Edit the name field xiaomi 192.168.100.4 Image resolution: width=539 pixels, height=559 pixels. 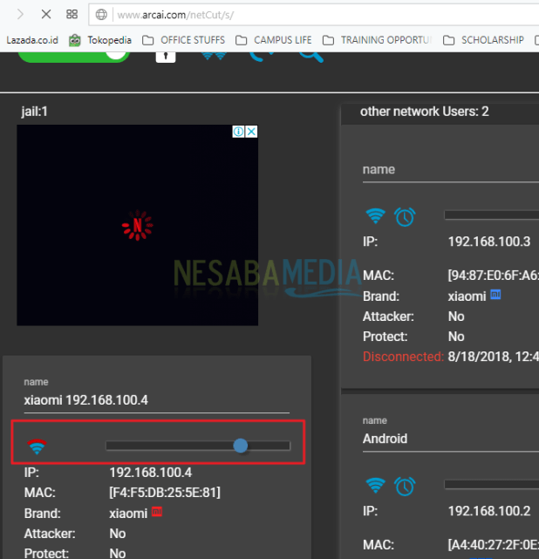tap(156, 400)
